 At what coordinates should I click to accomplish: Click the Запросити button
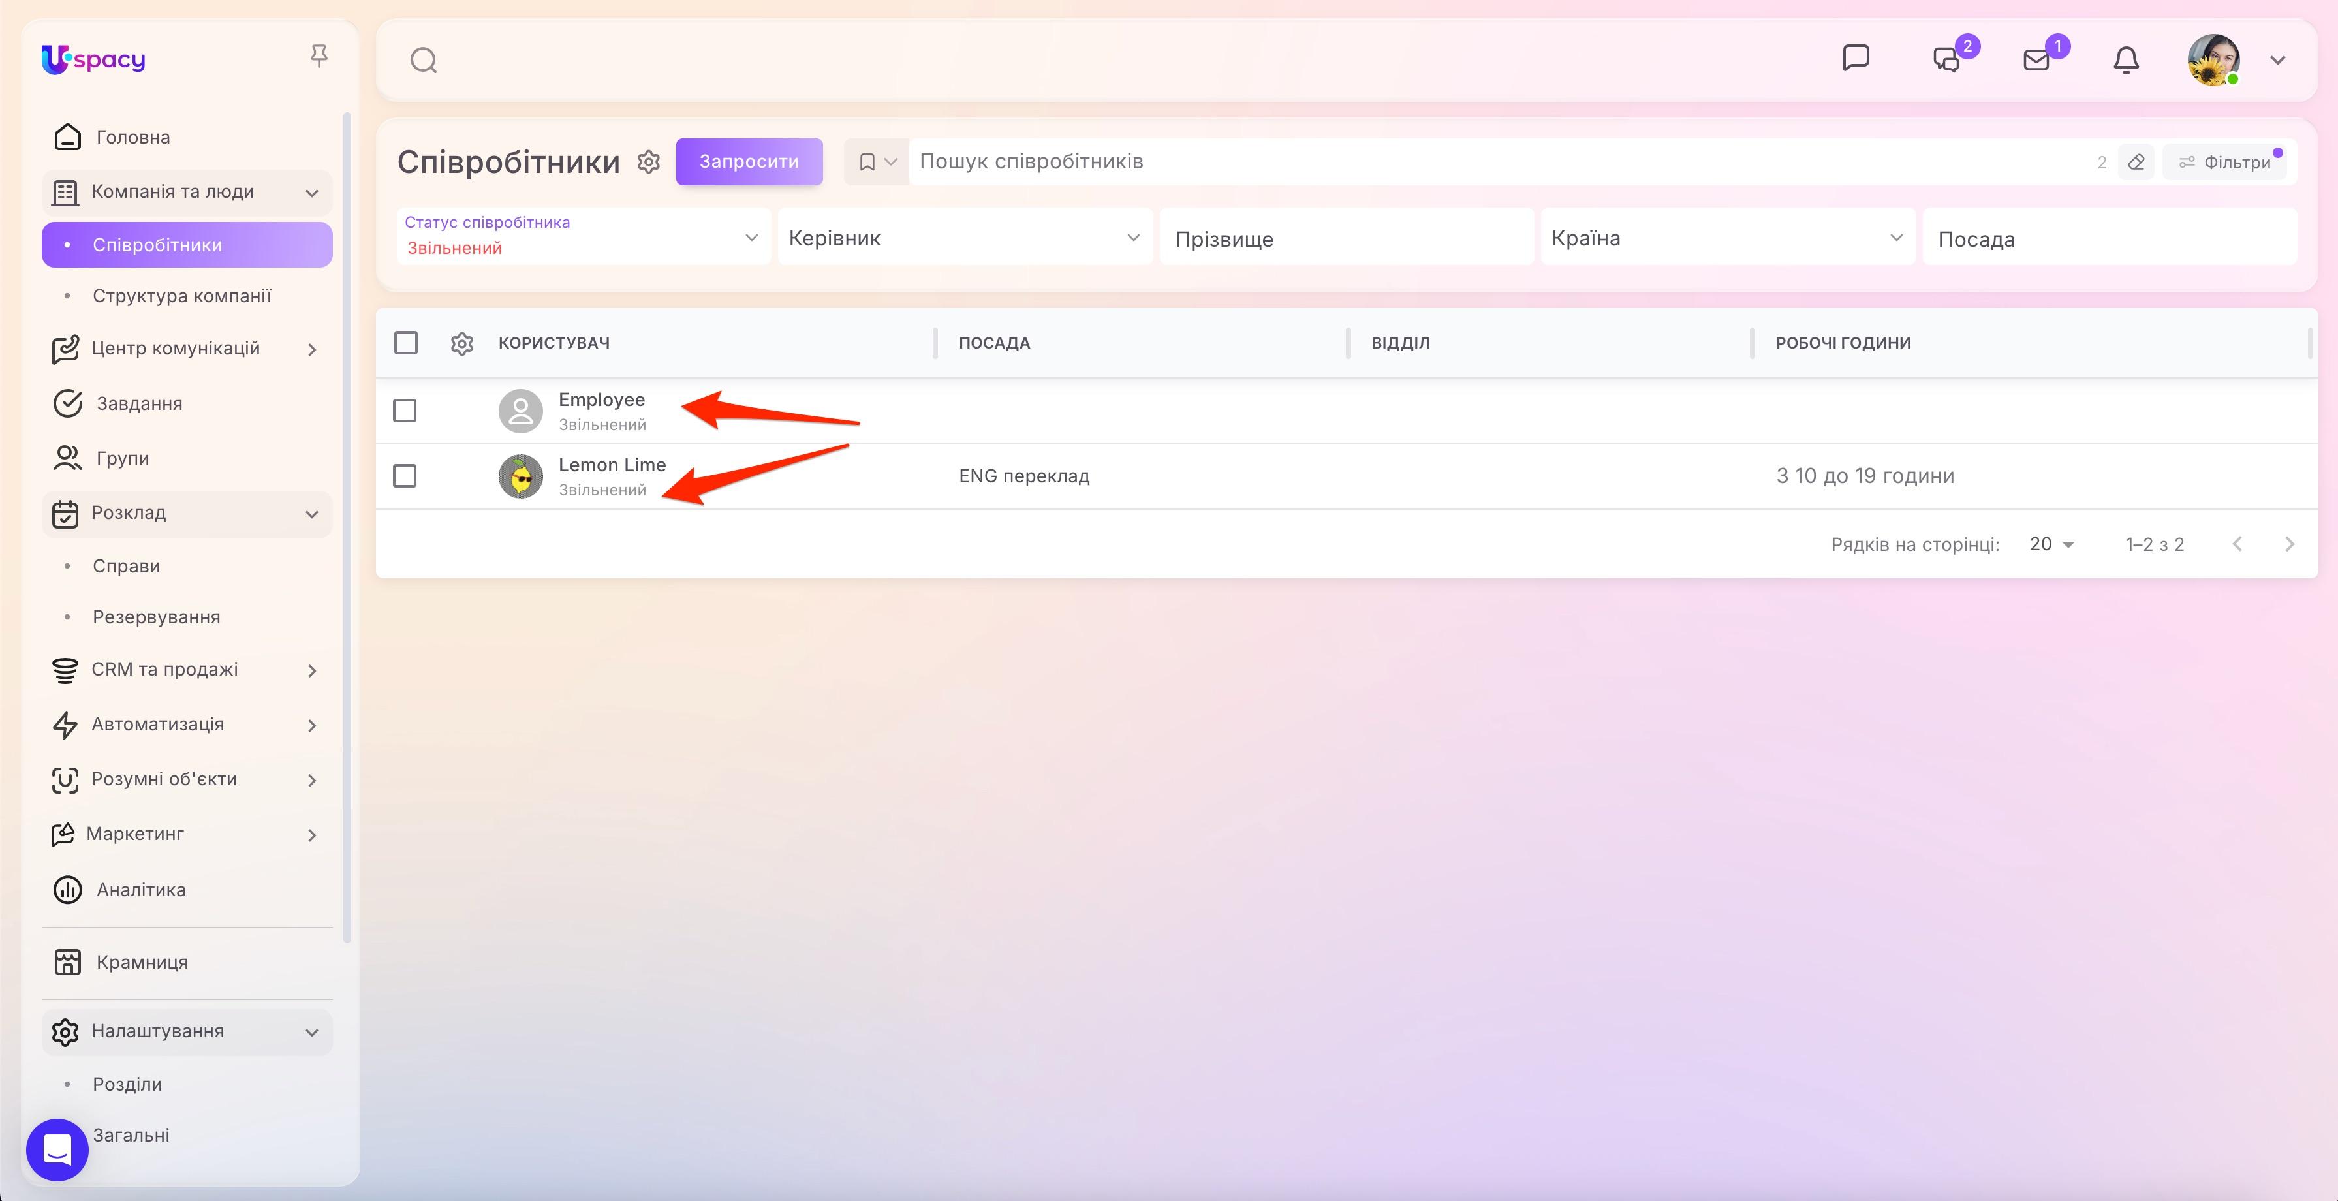click(749, 162)
